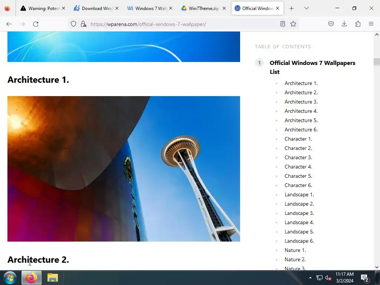Open the Windows Start orb
This screenshot has width=380, height=285.
(x=10, y=278)
